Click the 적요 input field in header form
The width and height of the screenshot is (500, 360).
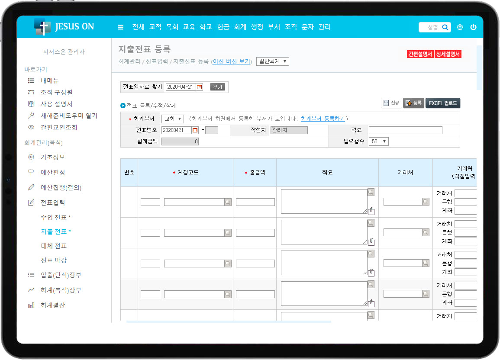pyautogui.click(x=405, y=130)
